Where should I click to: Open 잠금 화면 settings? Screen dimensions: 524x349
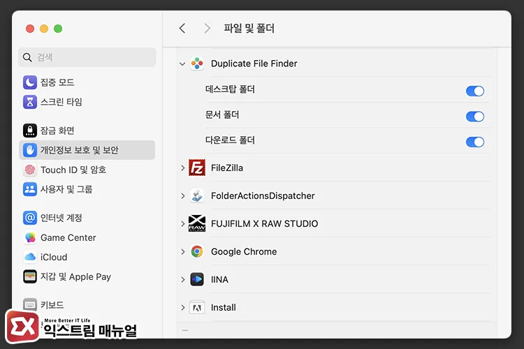(x=87, y=131)
